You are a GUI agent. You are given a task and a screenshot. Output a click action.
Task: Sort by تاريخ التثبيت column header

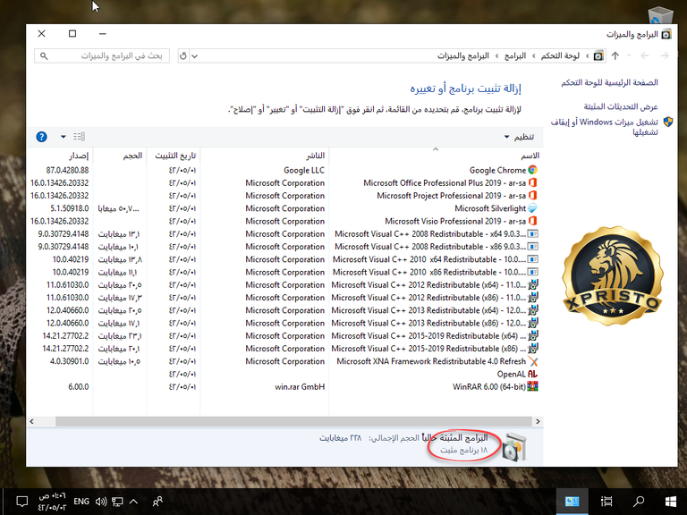click(x=174, y=155)
